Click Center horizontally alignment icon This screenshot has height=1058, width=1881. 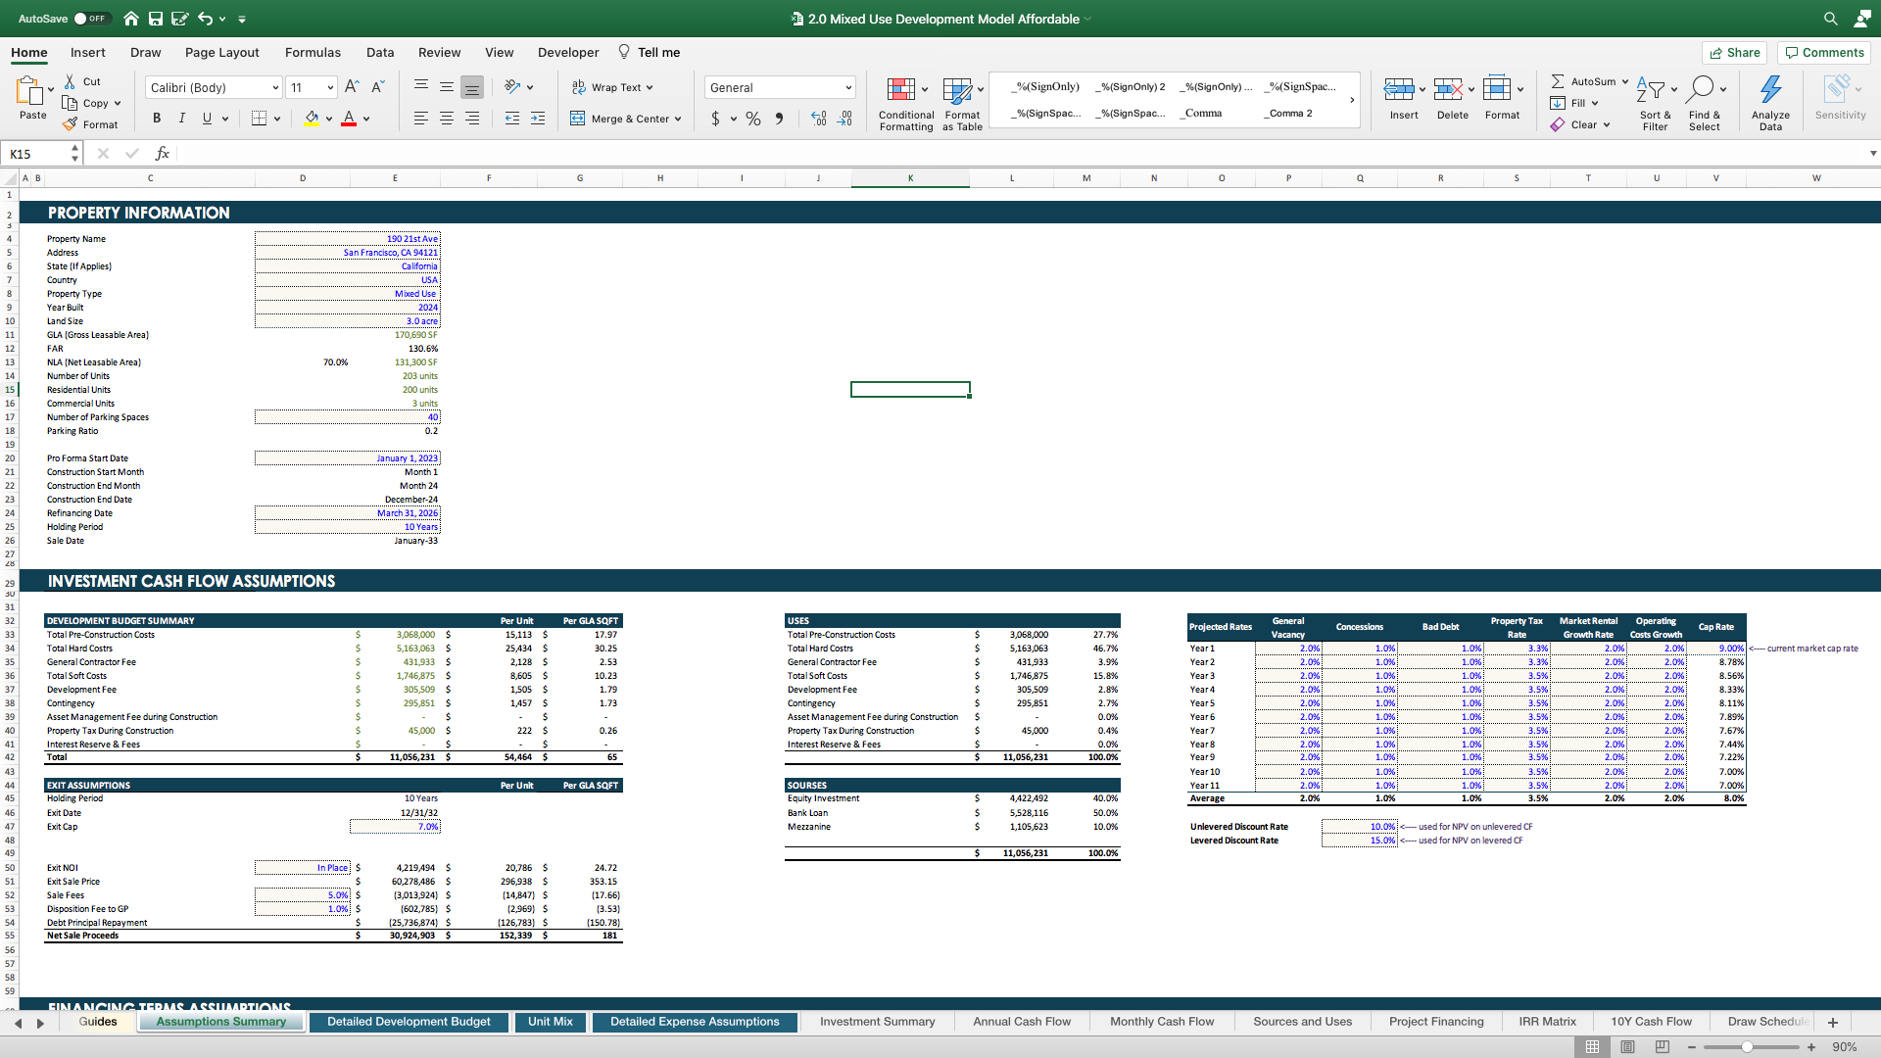click(447, 119)
